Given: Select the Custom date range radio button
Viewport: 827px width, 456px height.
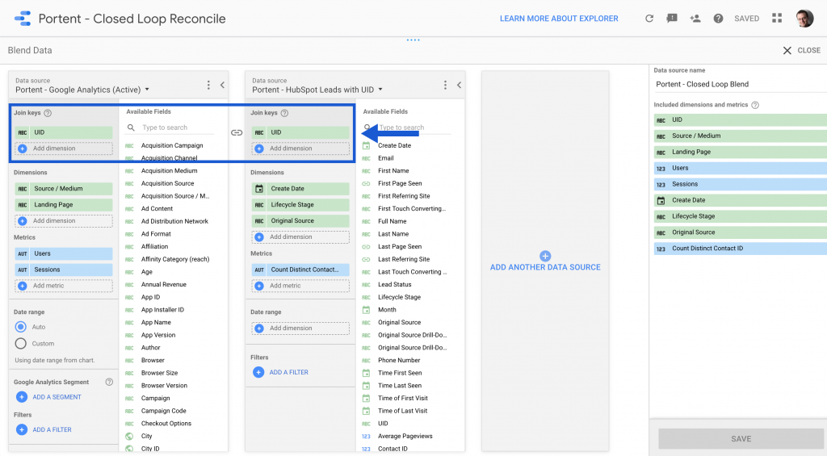Looking at the screenshot, I should tap(20, 344).
